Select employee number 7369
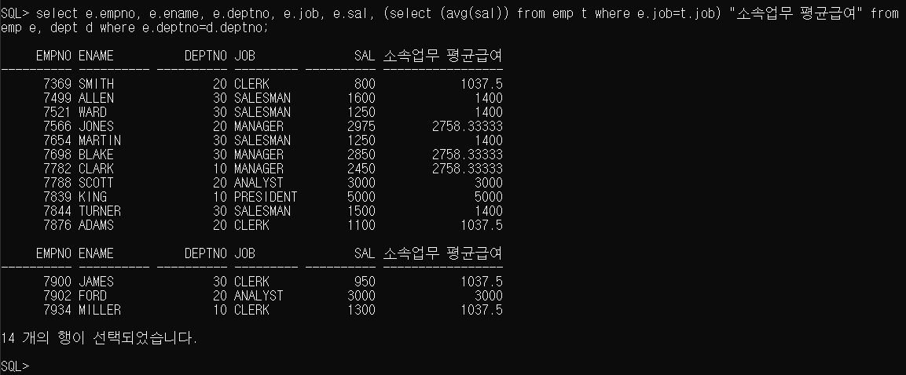Viewport: 906px width, 375px height. tap(57, 84)
